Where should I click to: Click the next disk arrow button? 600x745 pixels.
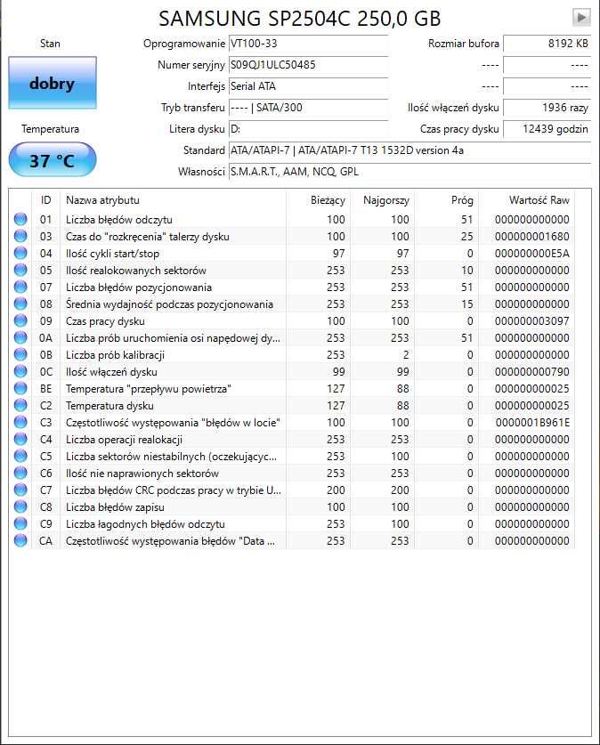pos(581,18)
